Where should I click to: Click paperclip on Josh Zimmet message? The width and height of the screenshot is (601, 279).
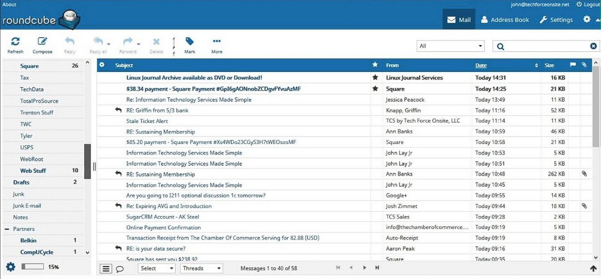[x=584, y=206]
